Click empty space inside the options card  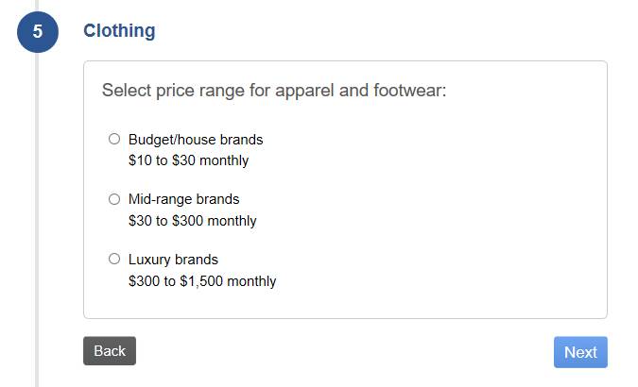(454, 208)
